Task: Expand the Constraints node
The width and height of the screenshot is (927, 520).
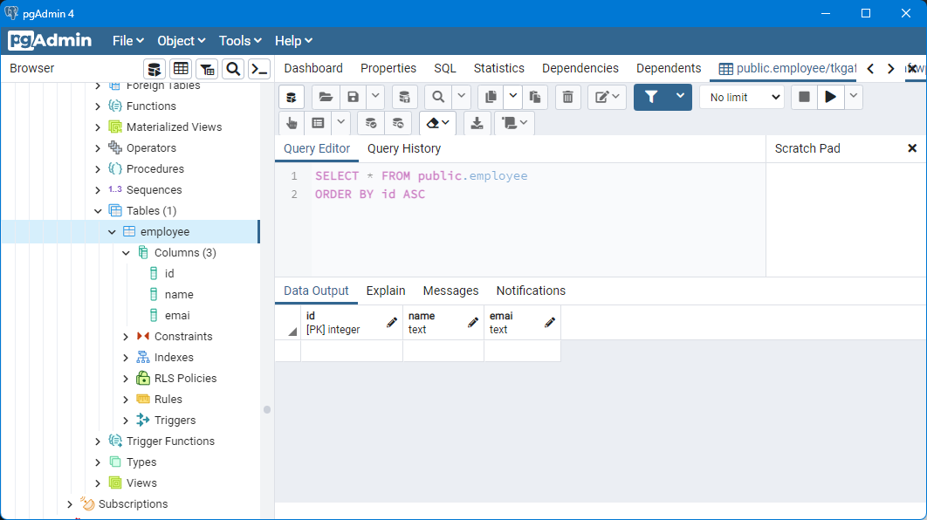Action: coord(126,337)
